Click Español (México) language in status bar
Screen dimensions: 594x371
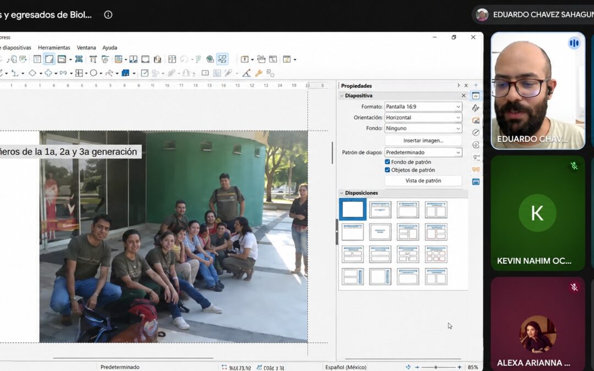[345, 367]
